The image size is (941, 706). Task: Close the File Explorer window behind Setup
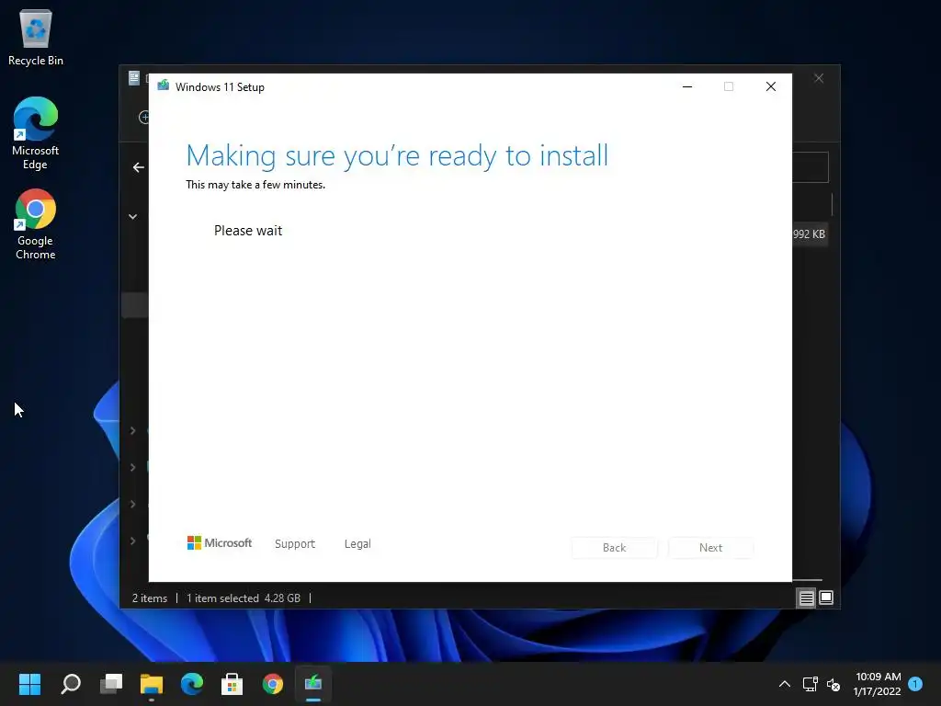click(x=819, y=79)
